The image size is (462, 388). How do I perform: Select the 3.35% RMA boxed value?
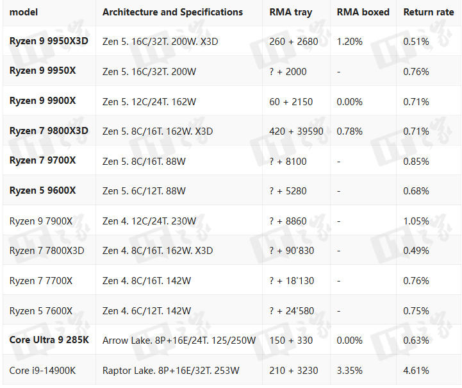pyautogui.click(x=349, y=370)
